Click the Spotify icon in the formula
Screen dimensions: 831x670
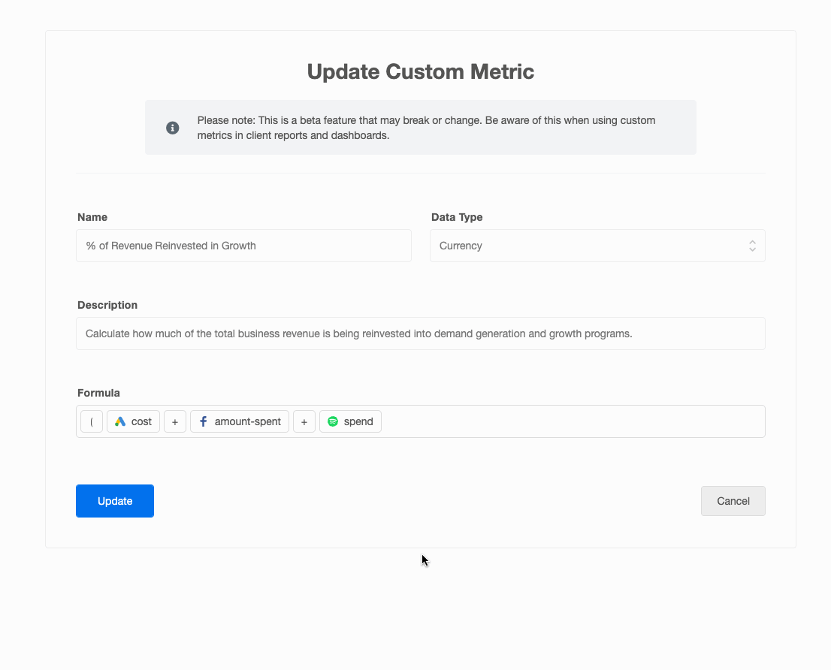click(x=333, y=422)
